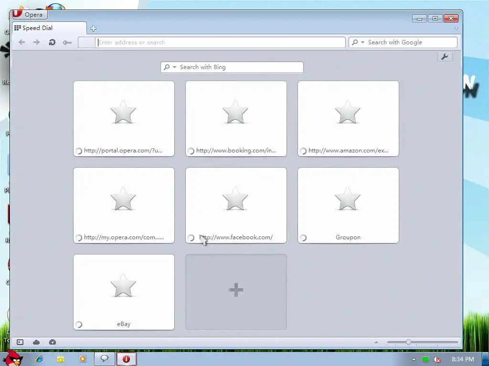Screen dimensions: 489x366
Task: Toggle Opera Turbo speedometer icon
Action: click(53, 342)
